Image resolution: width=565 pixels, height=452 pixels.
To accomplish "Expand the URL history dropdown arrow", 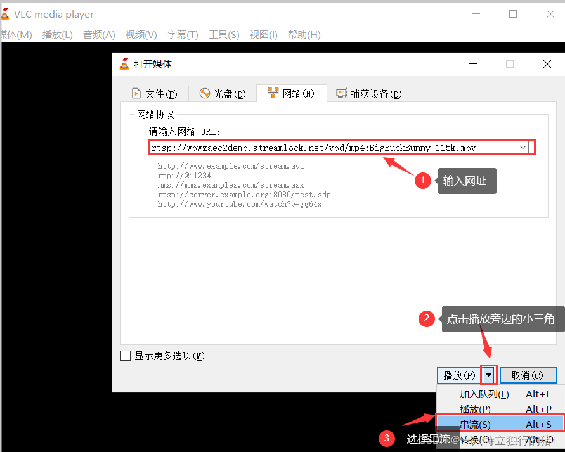I will (x=523, y=148).
